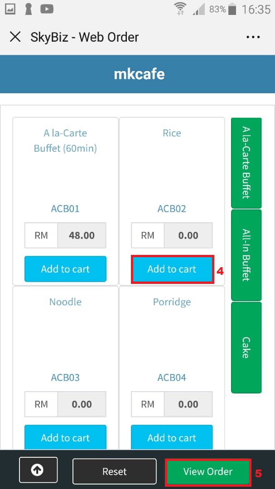Add Porridge ACB04 to cart
This screenshot has width=275, height=489.
pyautogui.click(x=172, y=437)
